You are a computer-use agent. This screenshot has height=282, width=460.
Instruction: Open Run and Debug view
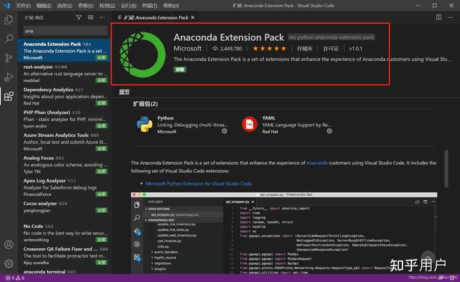(x=8, y=77)
